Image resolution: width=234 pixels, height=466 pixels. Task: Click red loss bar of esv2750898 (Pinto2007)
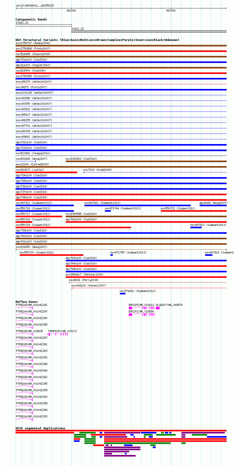(x=121, y=51)
